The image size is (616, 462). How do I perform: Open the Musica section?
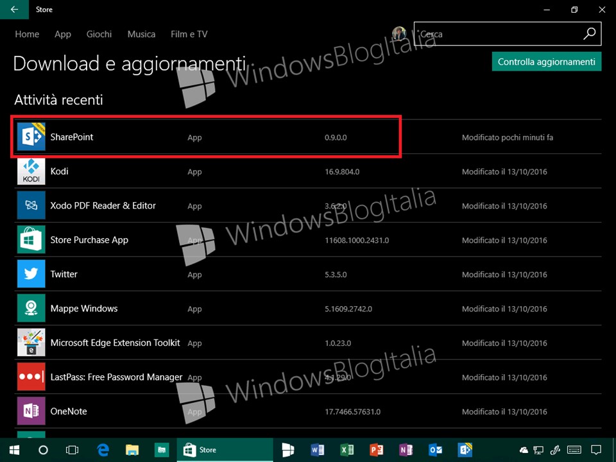tap(141, 34)
